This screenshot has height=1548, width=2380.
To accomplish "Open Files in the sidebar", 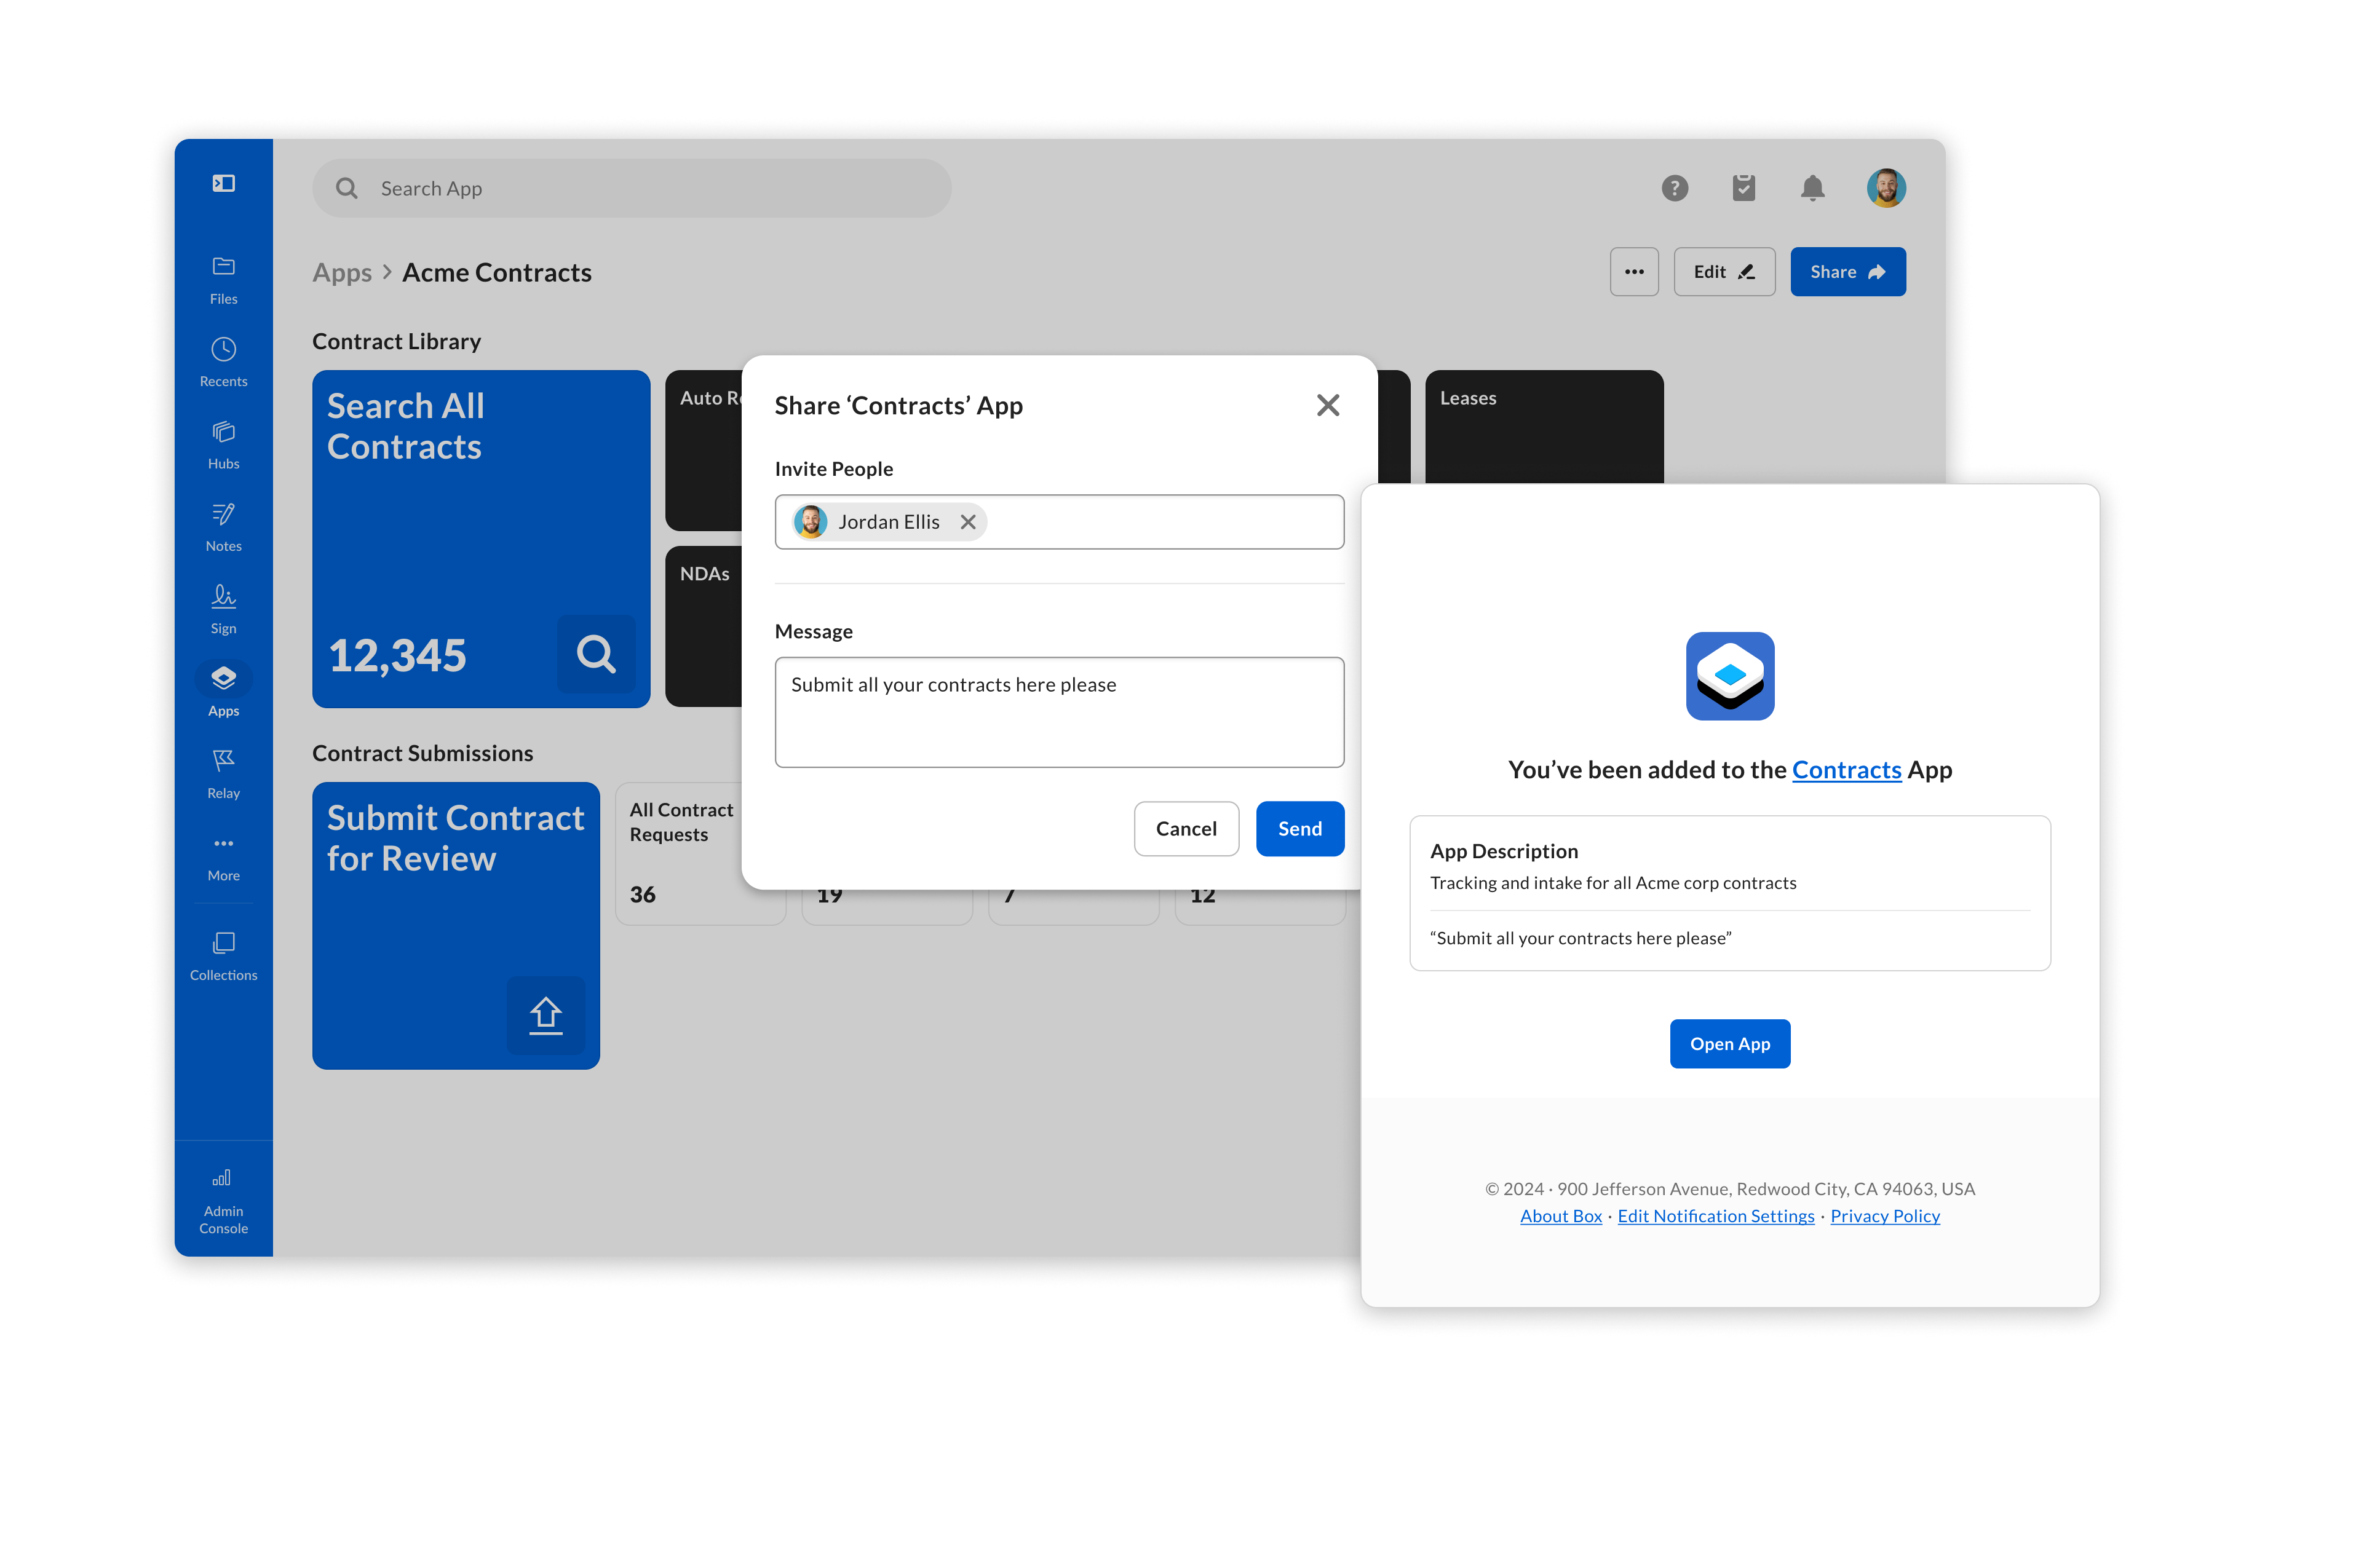I will [223, 279].
